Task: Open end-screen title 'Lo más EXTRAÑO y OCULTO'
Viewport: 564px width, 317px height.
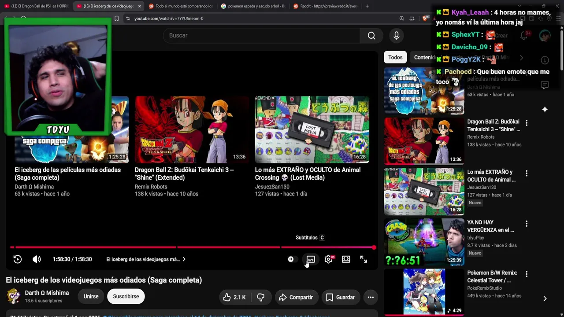Action: pyautogui.click(x=308, y=173)
